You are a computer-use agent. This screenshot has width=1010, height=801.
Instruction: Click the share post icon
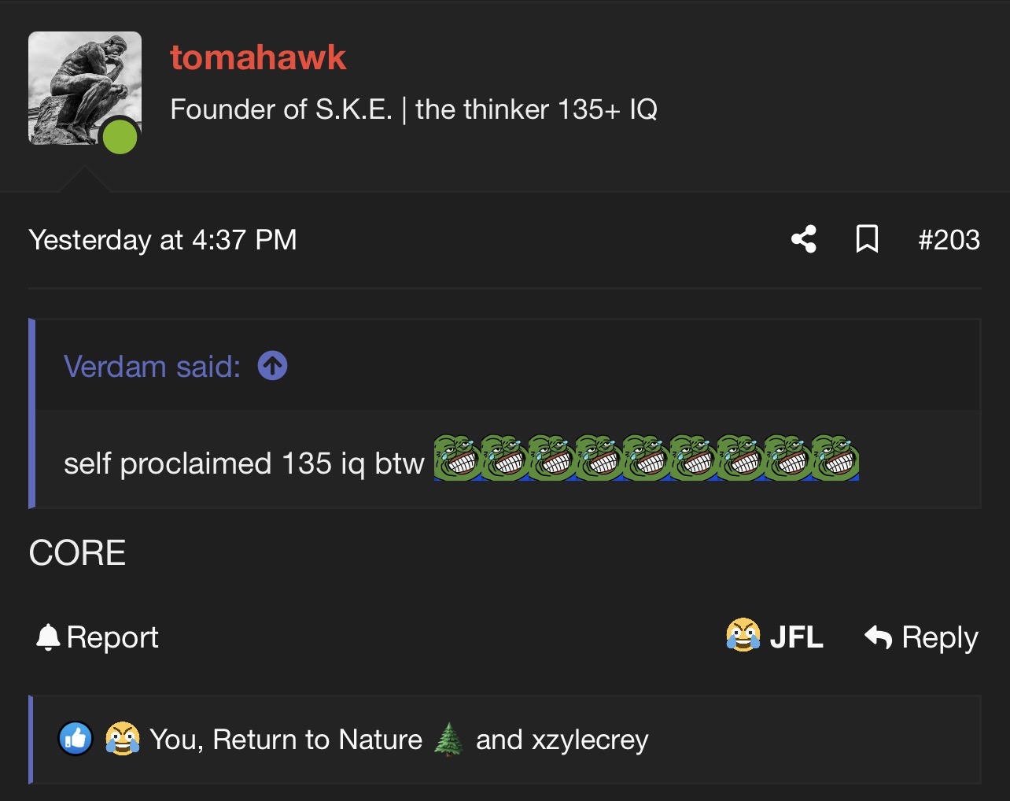coord(803,239)
